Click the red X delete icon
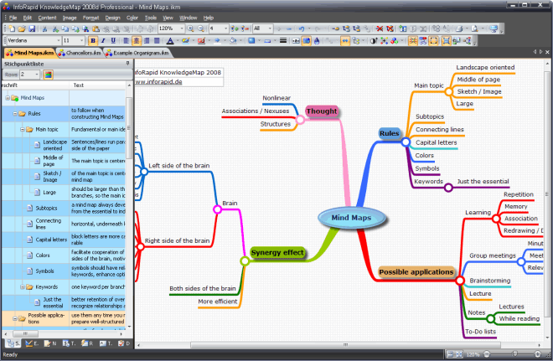The image size is (553, 361). pos(380,28)
